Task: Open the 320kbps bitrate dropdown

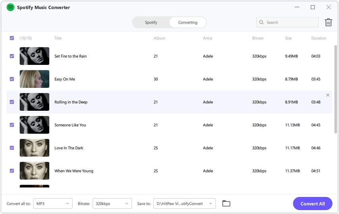Action: 112,203
